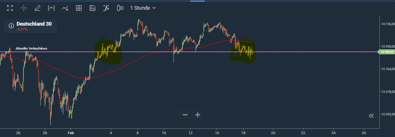Toggle fullscreen chart view
The image size is (395, 137).
tap(10, 8)
